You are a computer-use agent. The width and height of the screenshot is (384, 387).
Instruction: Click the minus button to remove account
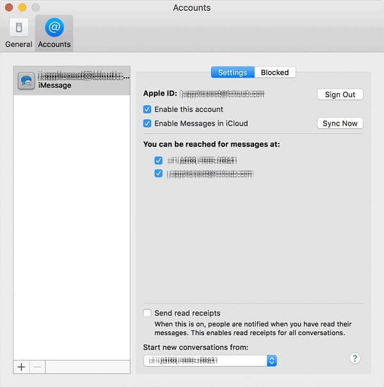[x=37, y=367]
